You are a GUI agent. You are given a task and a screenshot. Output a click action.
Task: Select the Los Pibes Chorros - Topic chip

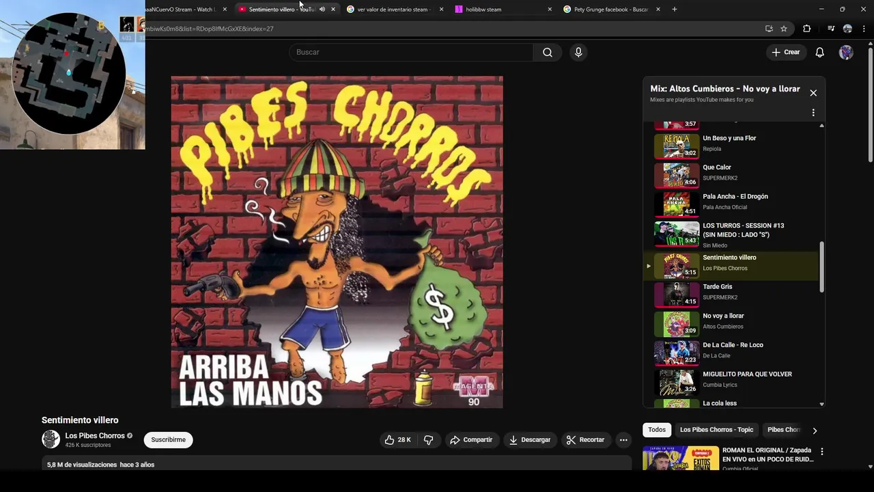pyautogui.click(x=716, y=430)
